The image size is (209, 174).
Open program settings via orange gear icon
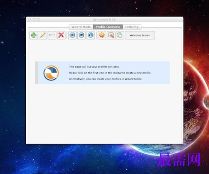pyautogui.click(x=102, y=35)
